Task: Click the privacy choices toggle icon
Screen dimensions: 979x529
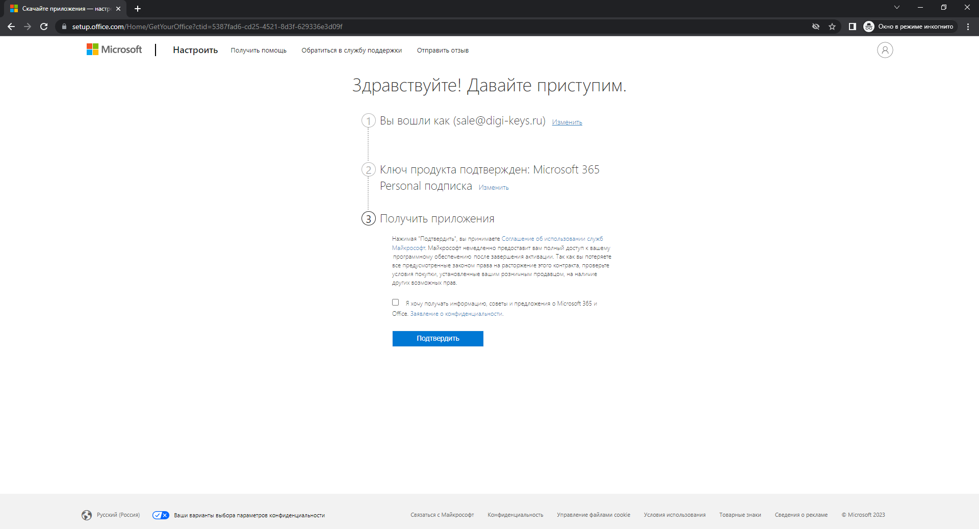Action: [x=161, y=515]
